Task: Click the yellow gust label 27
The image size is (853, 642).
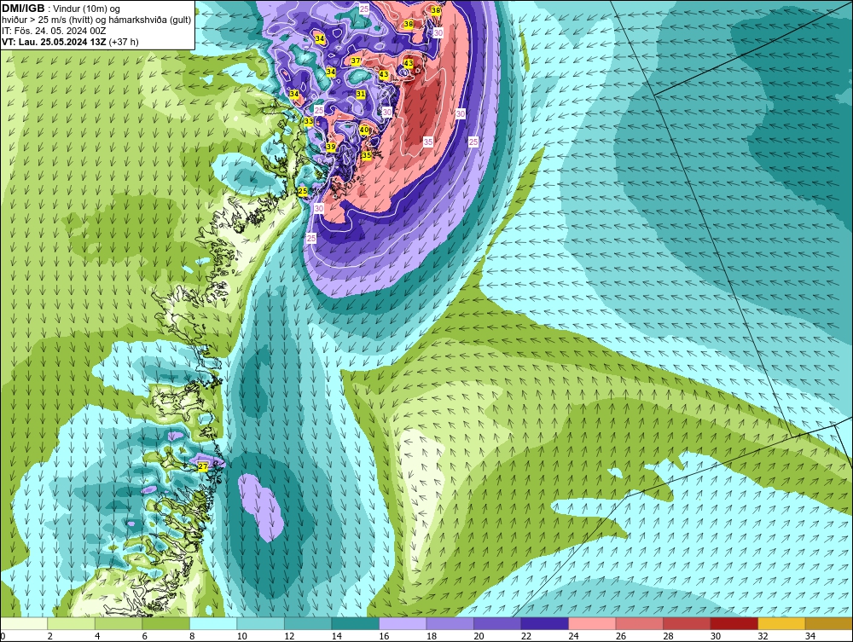Action: 203,467
